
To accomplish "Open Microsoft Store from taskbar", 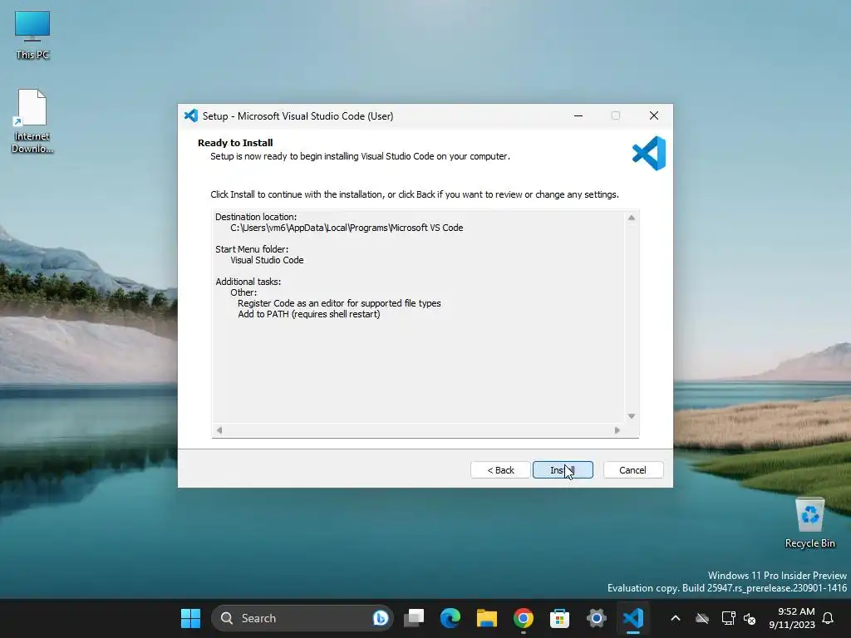I will click(x=559, y=618).
